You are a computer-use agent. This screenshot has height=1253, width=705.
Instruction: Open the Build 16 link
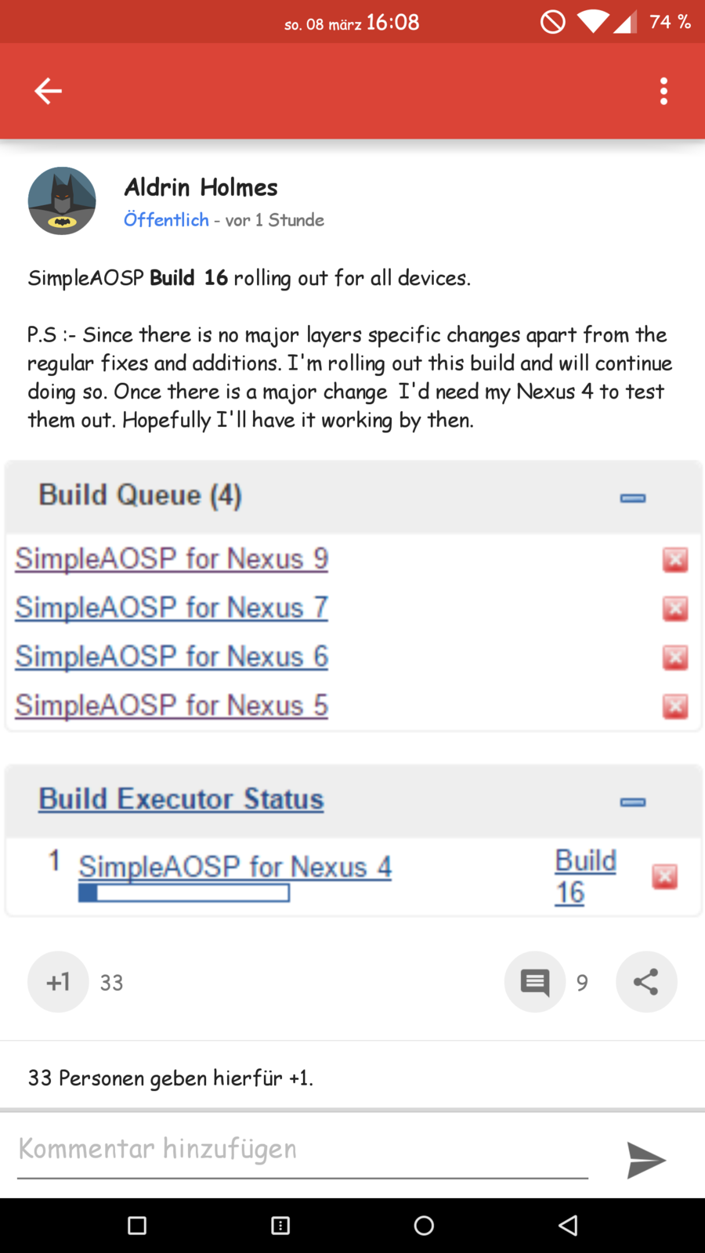coord(584,876)
